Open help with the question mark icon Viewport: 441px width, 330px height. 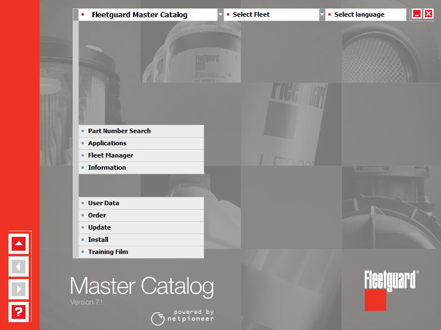pyautogui.click(x=19, y=312)
